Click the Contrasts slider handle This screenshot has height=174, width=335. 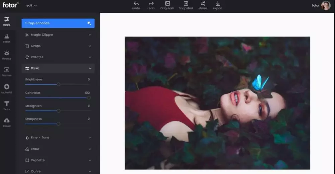(89, 98)
